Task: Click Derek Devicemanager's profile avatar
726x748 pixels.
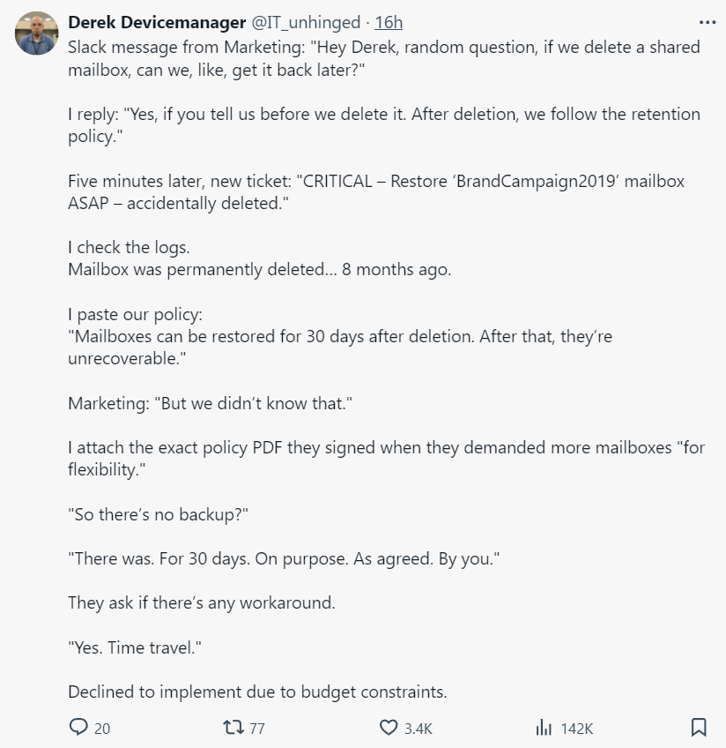Action: coord(37,34)
